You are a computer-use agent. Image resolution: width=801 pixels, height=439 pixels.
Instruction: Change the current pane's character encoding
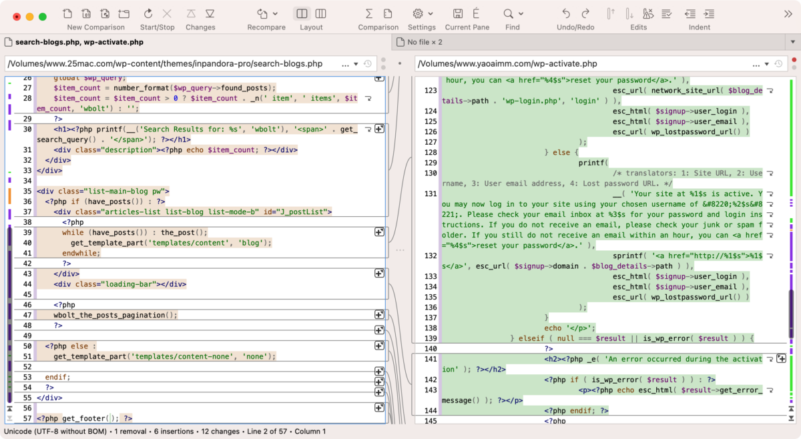tap(477, 13)
